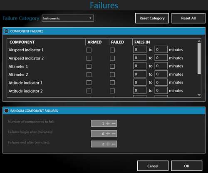Click the Reset All button
This screenshot has width=208, height=173.
188,18
